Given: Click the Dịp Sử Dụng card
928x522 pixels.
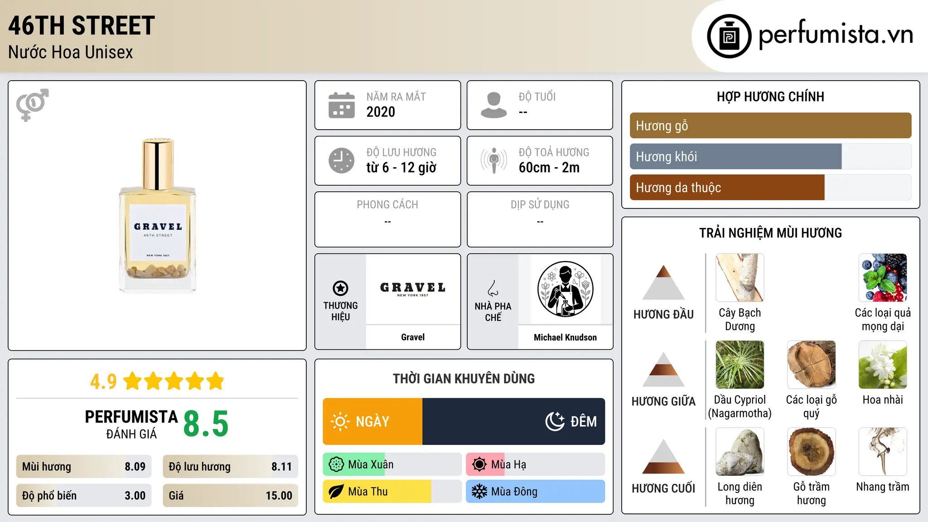Looking at the screenshot, I should pyautogui.click(x=540, y=219).
